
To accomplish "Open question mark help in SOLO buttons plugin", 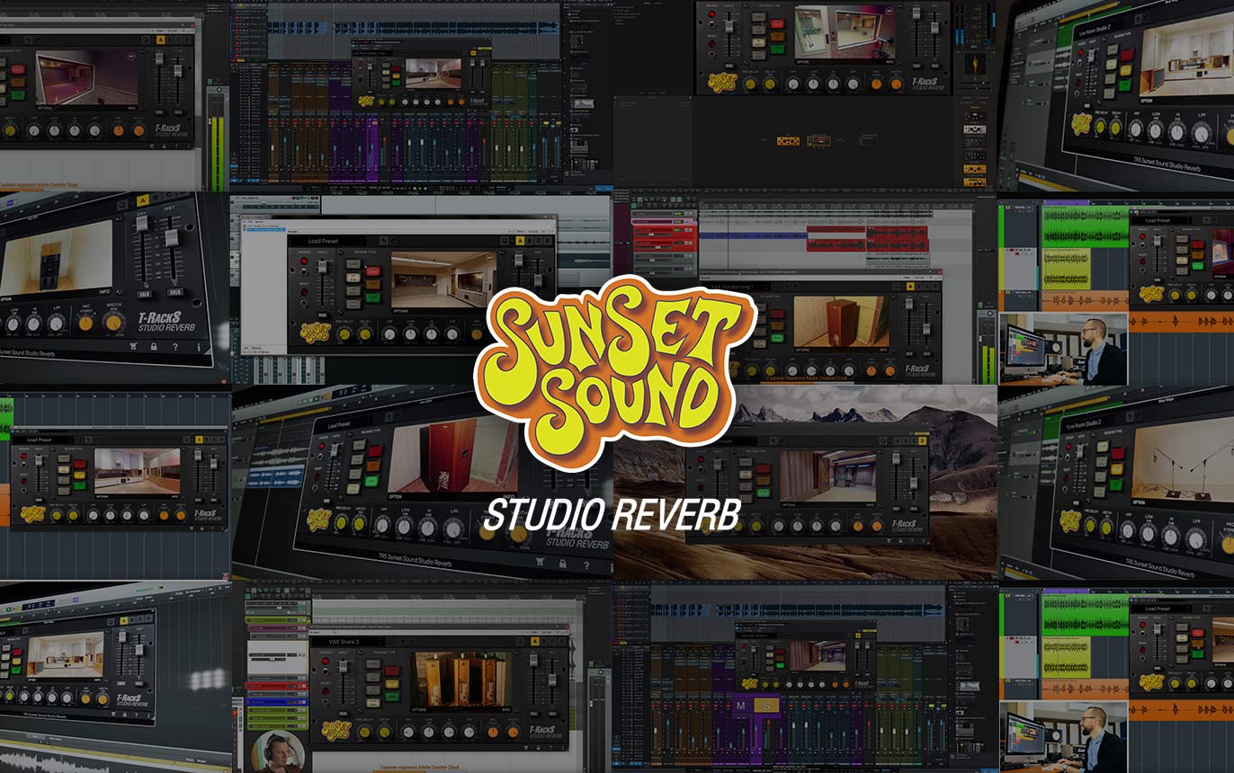I will coord(174,348).
